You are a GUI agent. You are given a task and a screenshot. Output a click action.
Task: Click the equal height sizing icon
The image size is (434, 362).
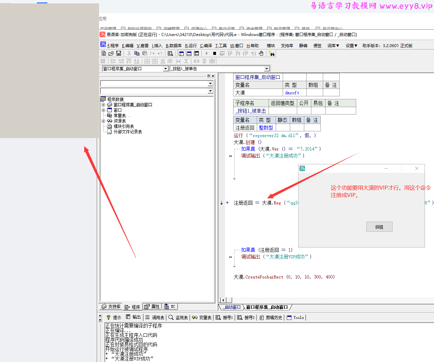click(x=204, y=61)
